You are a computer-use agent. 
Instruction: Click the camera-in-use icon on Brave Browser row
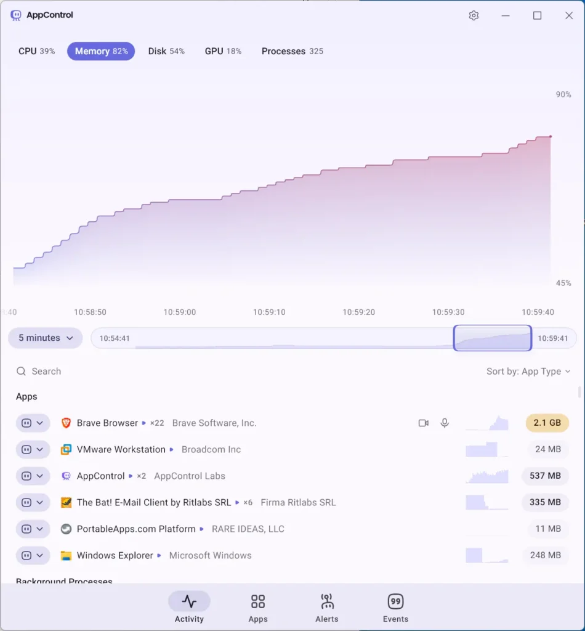click(x=423, y=423)
